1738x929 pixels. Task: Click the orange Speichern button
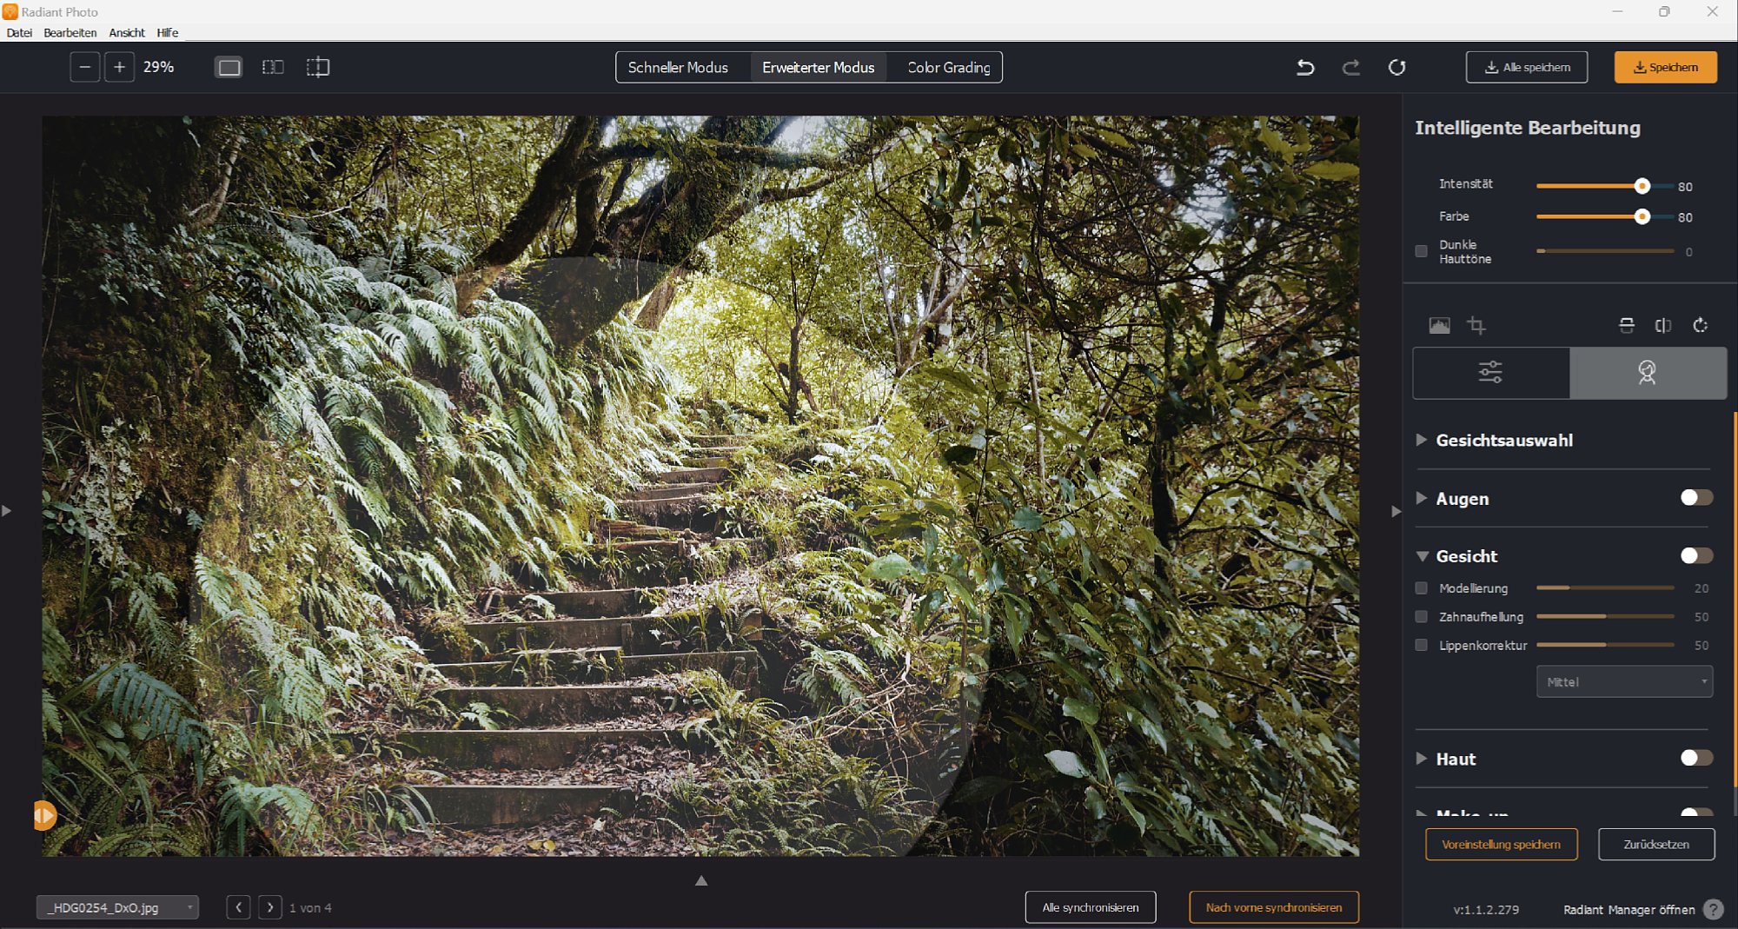1666,67
